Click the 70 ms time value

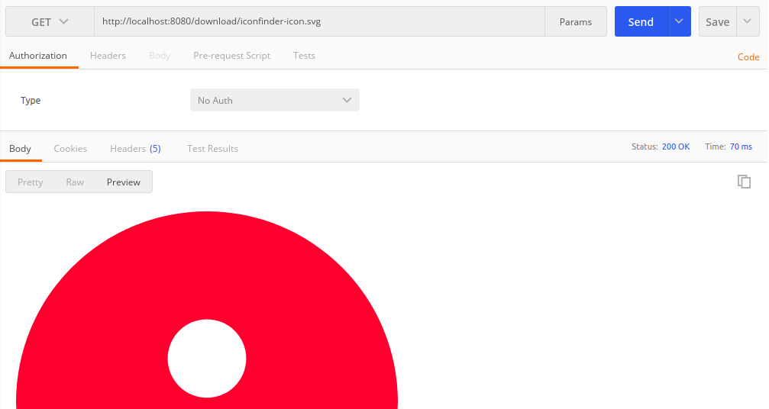pyautogui.click(x=741, y=147)
